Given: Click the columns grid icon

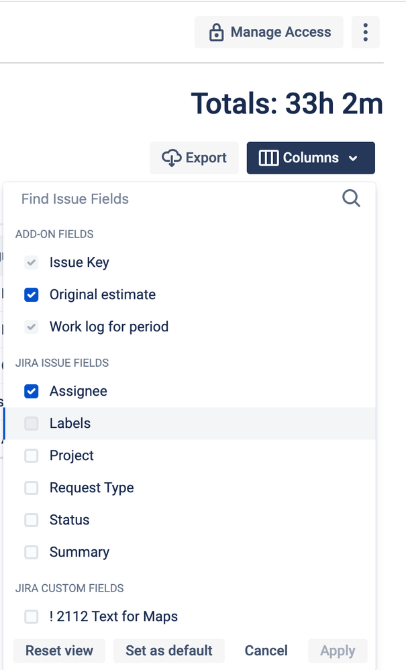Looking at the screenshot, I should [268, 158].
